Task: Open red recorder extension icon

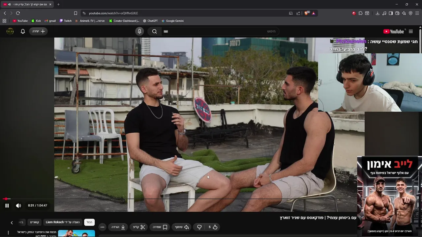Action: pos(354,13)
